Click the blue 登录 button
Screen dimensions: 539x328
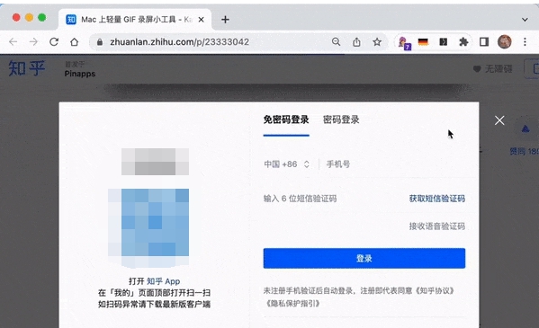click(364, 258)
